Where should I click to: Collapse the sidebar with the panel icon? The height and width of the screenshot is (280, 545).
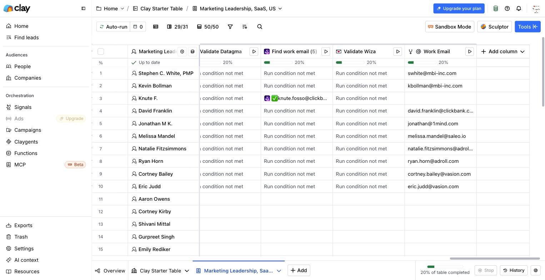click(83, 8)
